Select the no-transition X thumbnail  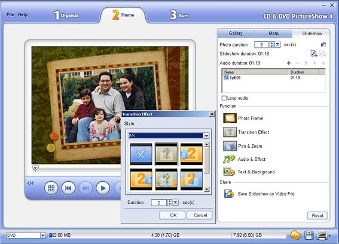point(141,154)
